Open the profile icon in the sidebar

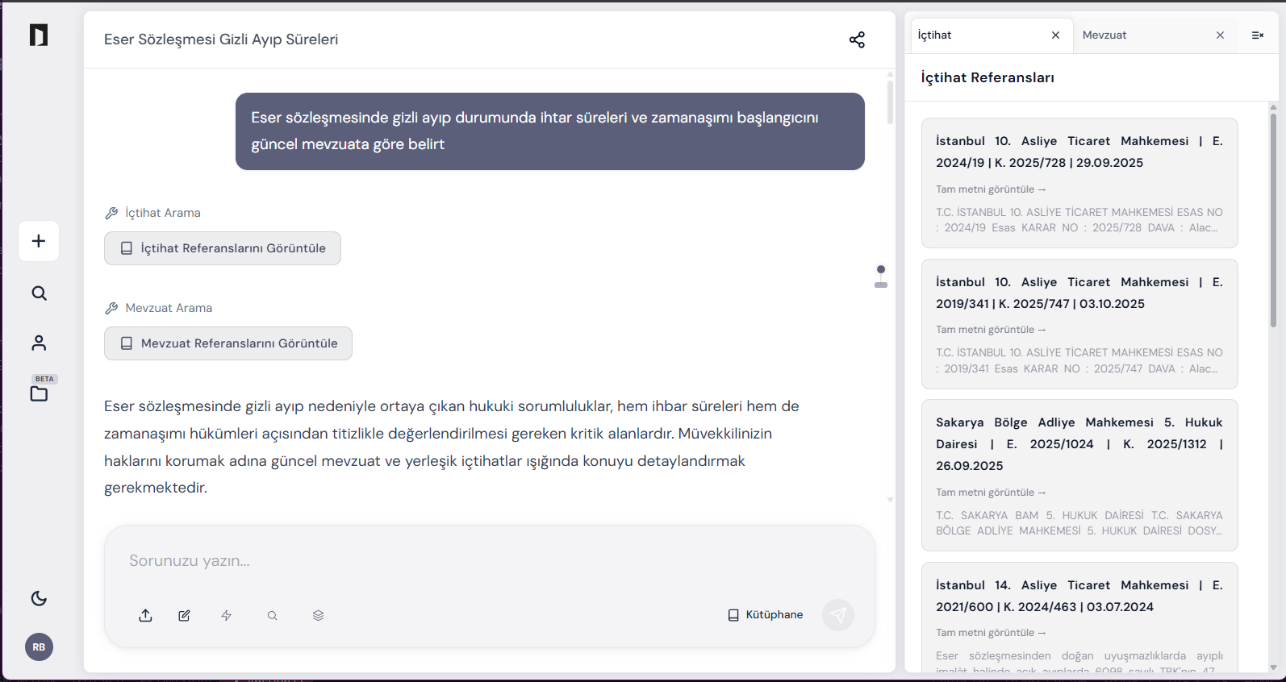pyautogui.click(x=39, y=343)
